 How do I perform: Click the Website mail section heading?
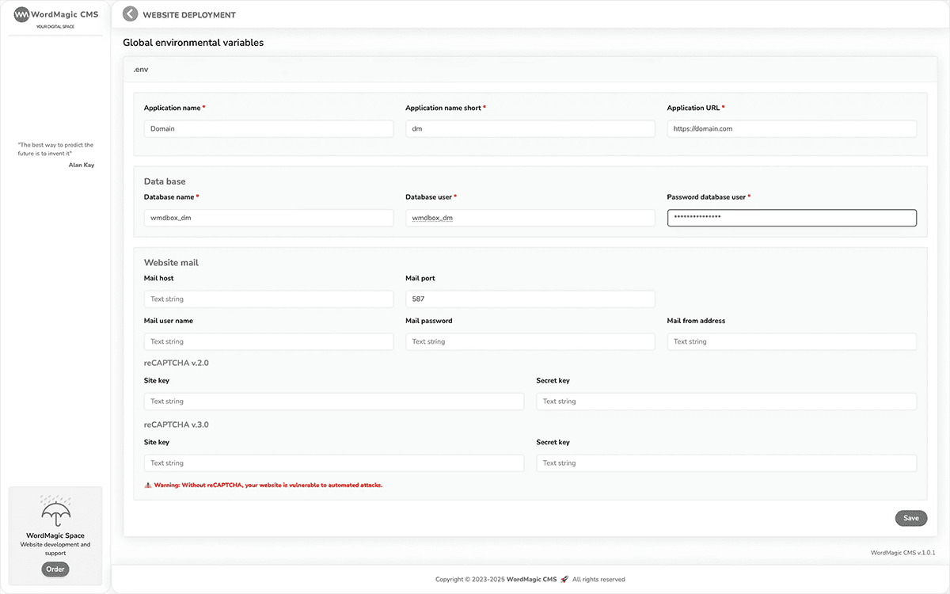pos(171,262)
